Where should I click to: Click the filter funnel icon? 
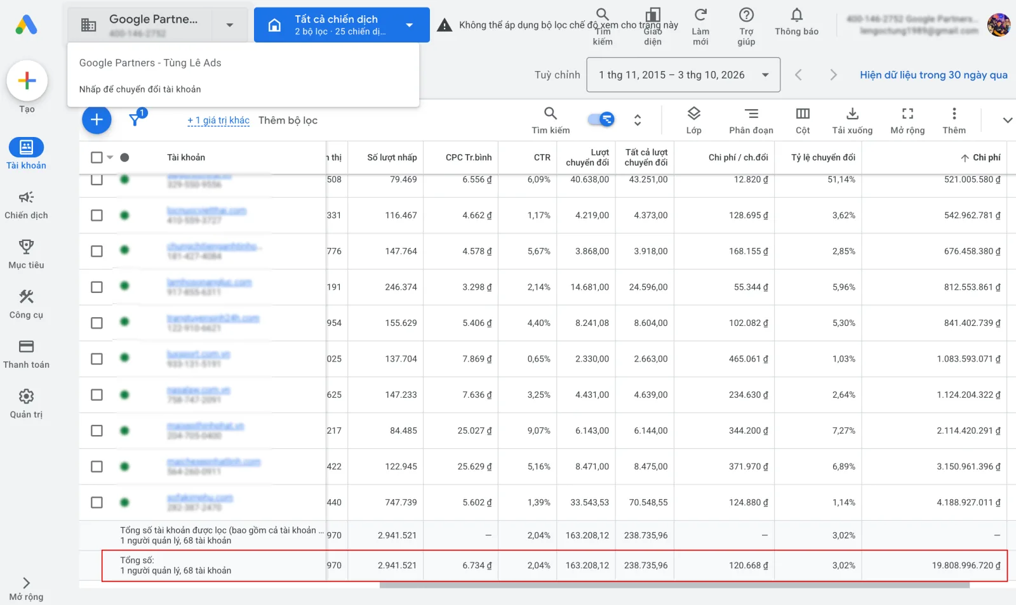[135, 119]
